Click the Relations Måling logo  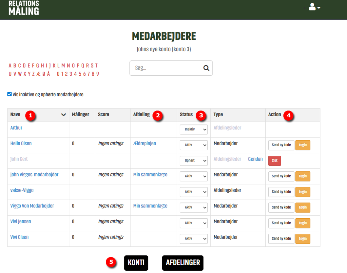click(x=24, y=8)
